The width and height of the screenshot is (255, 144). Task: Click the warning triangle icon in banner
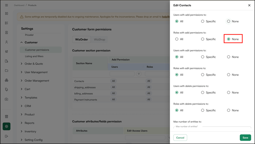(22, 17)
